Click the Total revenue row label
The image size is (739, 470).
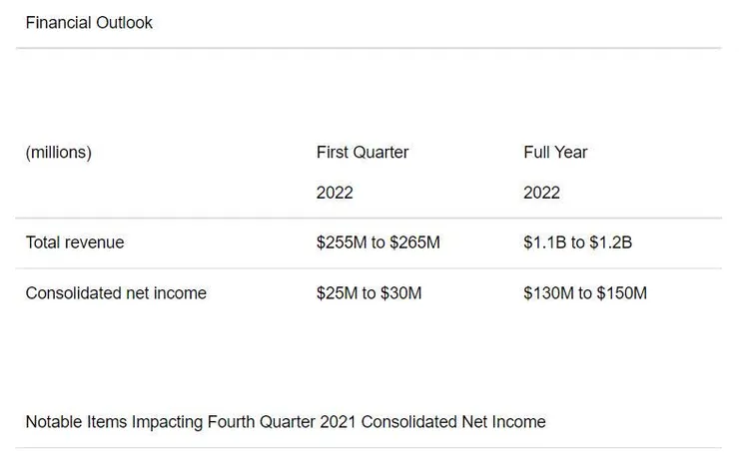75,242
